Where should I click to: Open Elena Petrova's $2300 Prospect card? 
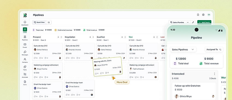coord(47,52)
